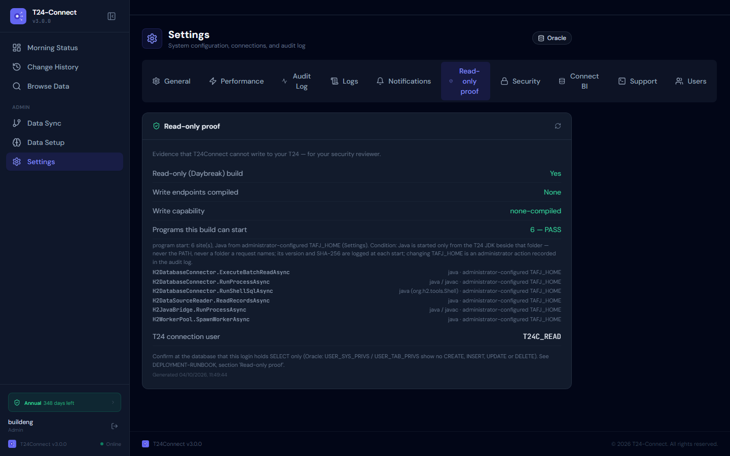The image size is (730, 456).
Task: Open Browse Data in sidebar
Action: 64,86
